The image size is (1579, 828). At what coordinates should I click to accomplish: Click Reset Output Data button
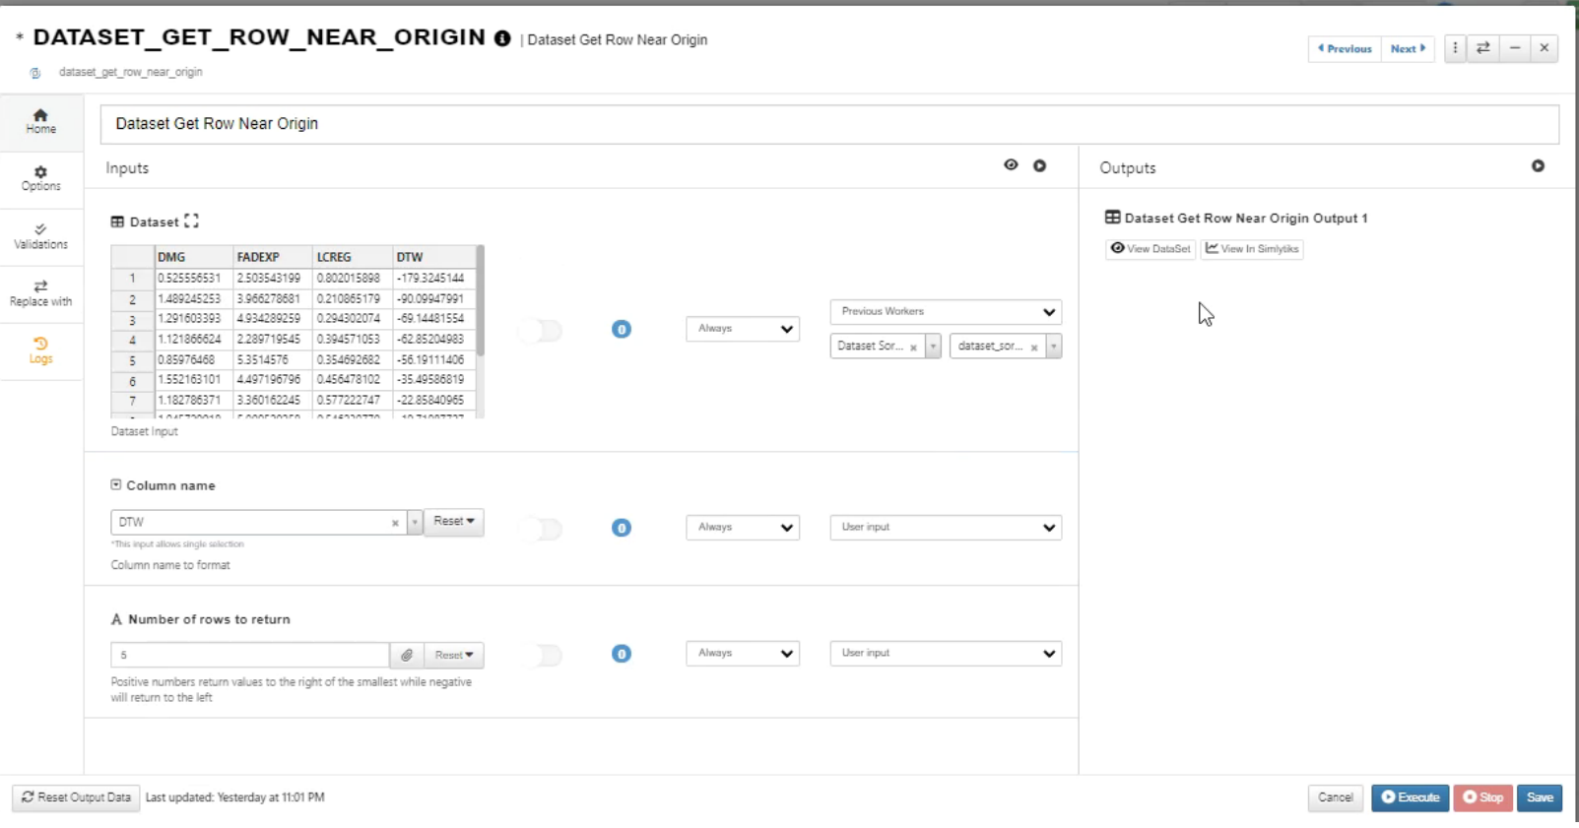76,797
